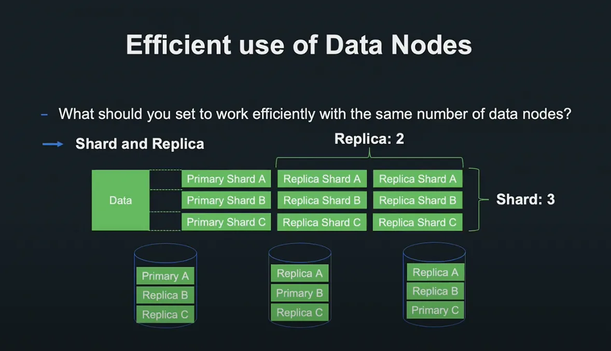
Task: Select the Primary Shard C box
Action: [226, 222]
